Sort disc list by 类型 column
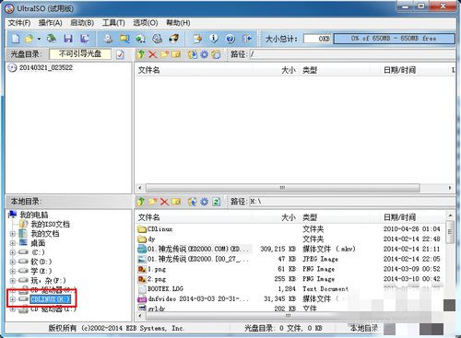Image resolution: width=461 pixels, height=338 pixels. (x=310, y=70)
